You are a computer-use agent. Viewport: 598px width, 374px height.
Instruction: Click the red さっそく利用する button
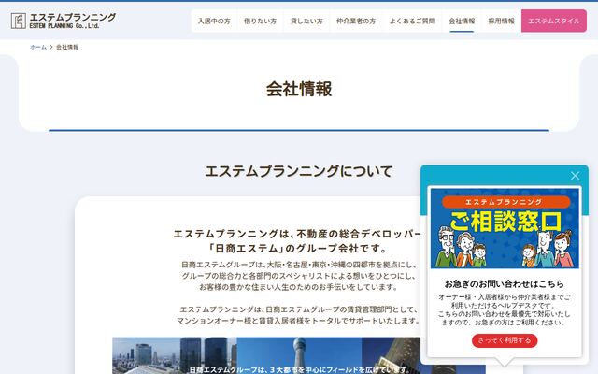(505, 340)
